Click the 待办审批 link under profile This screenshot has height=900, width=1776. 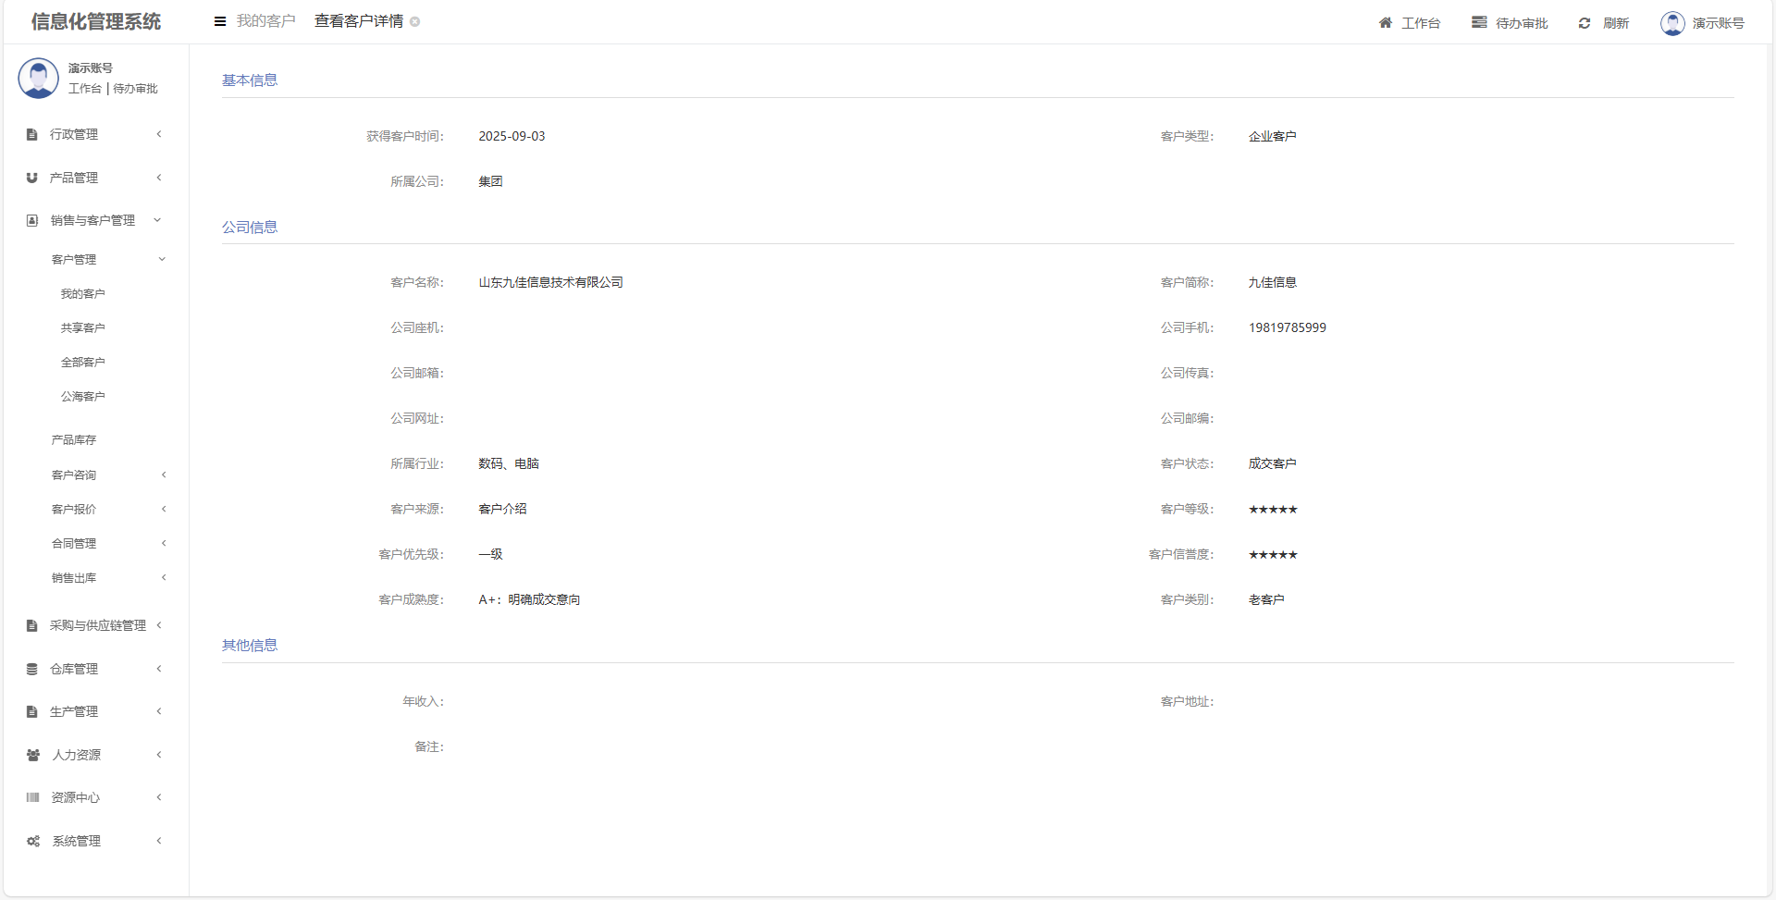tap(135, 89)
